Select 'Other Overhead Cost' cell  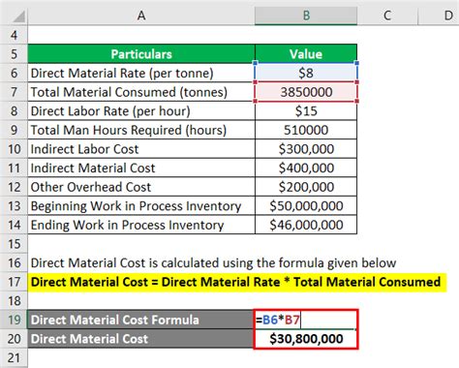point(141,187)
